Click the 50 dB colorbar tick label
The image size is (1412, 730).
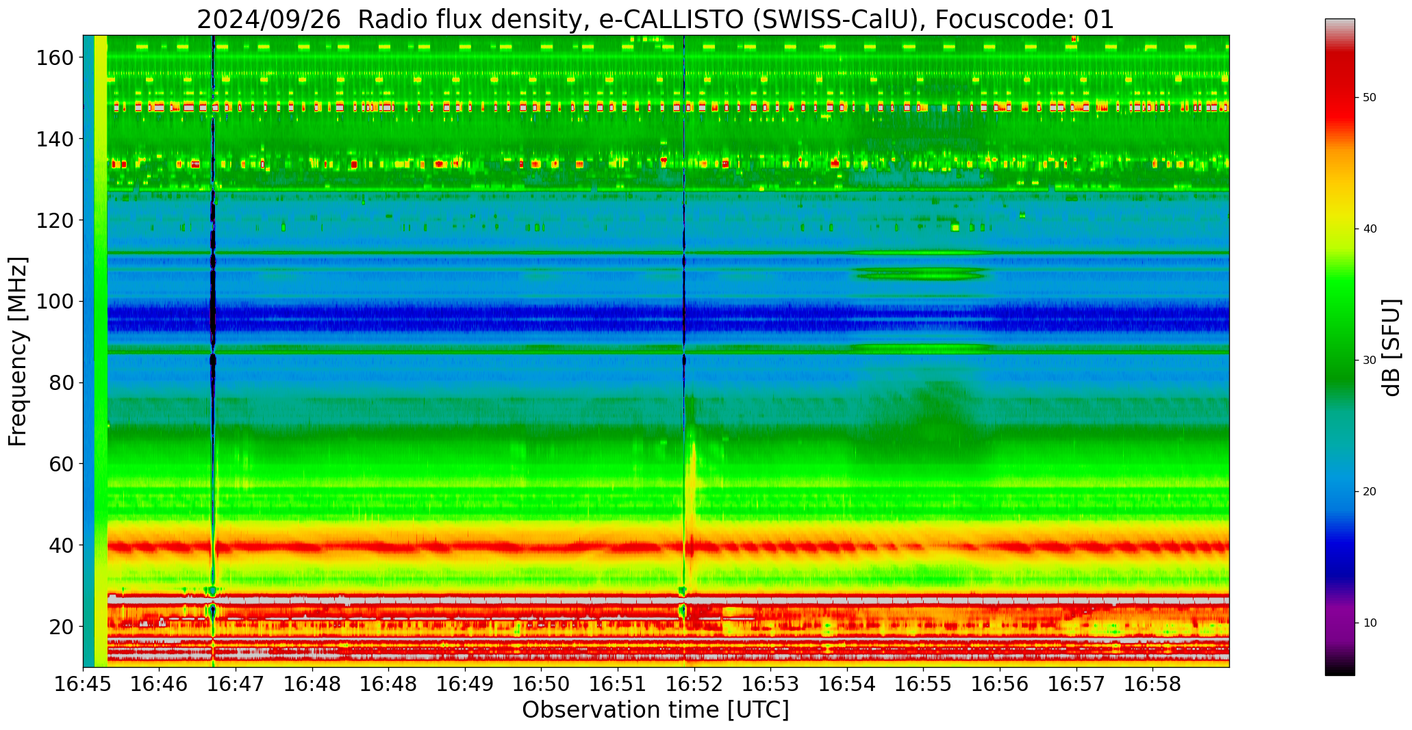pos(1370,98)
